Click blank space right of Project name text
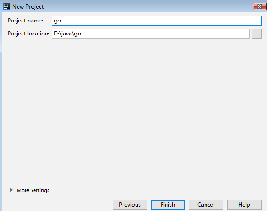 tap(161, 21)
